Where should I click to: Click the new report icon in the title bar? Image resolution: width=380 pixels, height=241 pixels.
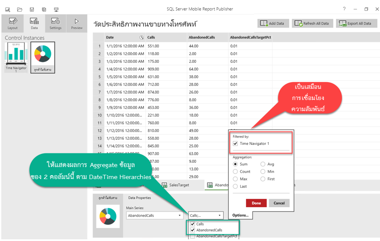coord(8,10)
